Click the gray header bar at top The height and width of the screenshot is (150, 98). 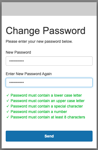click(x=49, y=9)
